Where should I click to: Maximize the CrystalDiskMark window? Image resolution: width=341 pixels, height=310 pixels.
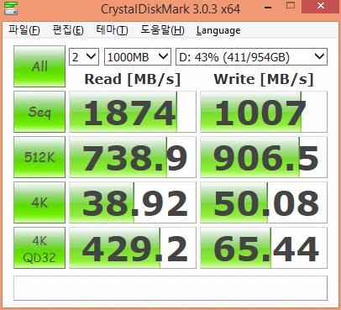[x=291, y=6]
